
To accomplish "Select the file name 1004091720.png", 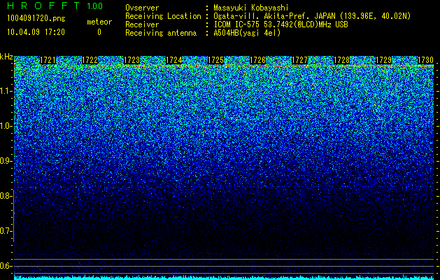I will click(x=36, y=18).
